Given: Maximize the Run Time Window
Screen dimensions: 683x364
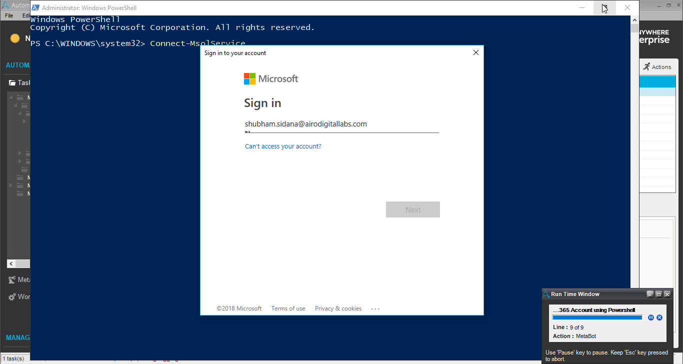Looking at the screenshot, I should 658,294.
